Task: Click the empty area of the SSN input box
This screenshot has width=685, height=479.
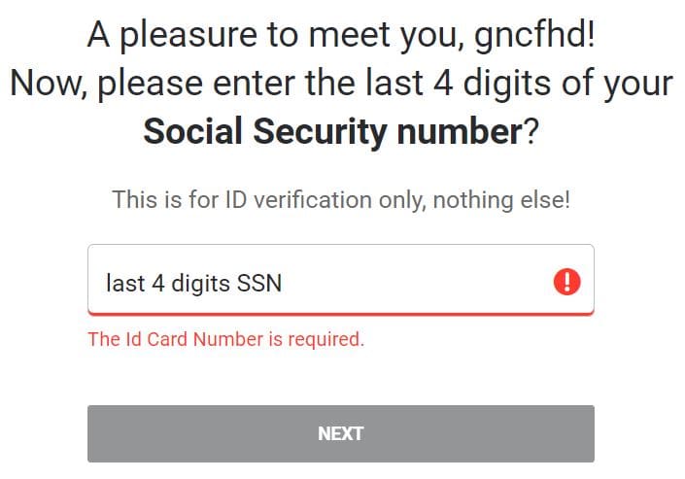Action: [415, 280]
